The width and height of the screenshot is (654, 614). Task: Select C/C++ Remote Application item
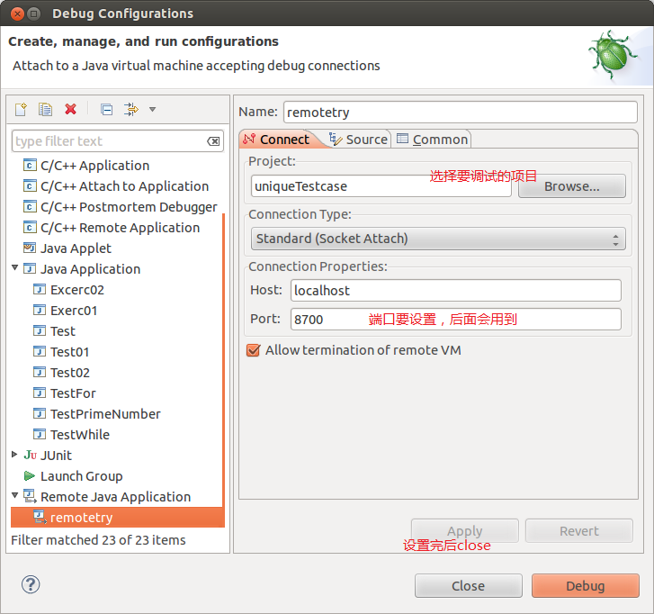[x=121, y=228]
